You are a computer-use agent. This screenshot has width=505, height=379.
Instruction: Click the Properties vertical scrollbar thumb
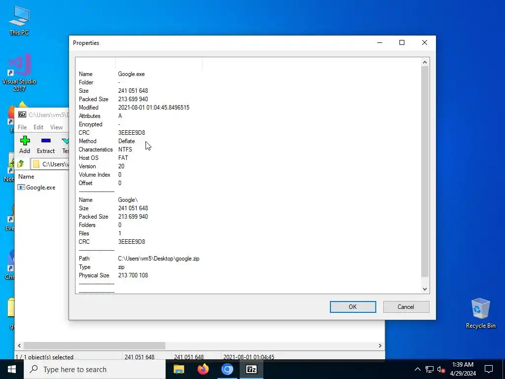point(425,171)
